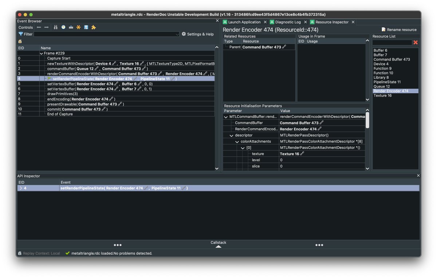Select drawPrimitives(3) event row
The width and height of the screenshot is (437, 278).
(116, 94)
